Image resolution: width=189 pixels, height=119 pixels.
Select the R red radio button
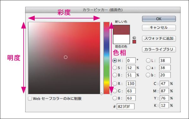click(115, 84)
